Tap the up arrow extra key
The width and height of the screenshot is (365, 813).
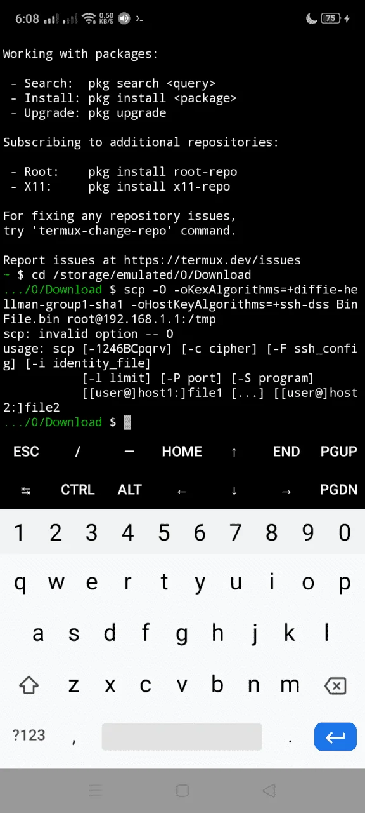234,452
